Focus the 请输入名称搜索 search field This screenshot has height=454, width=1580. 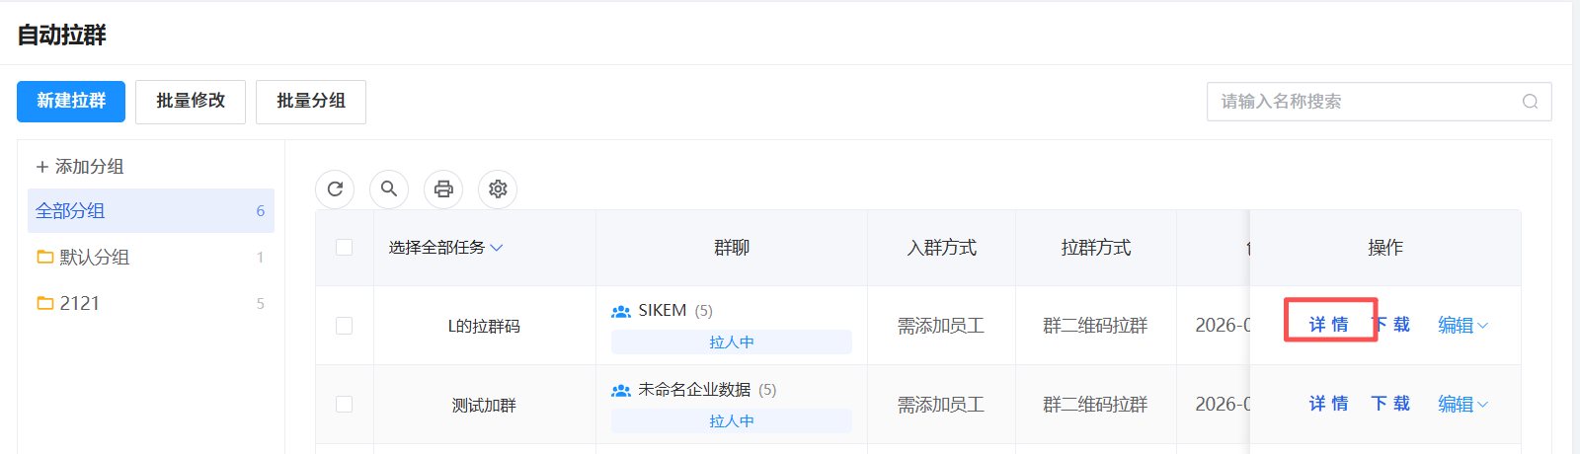click(x=1379, y=102)
